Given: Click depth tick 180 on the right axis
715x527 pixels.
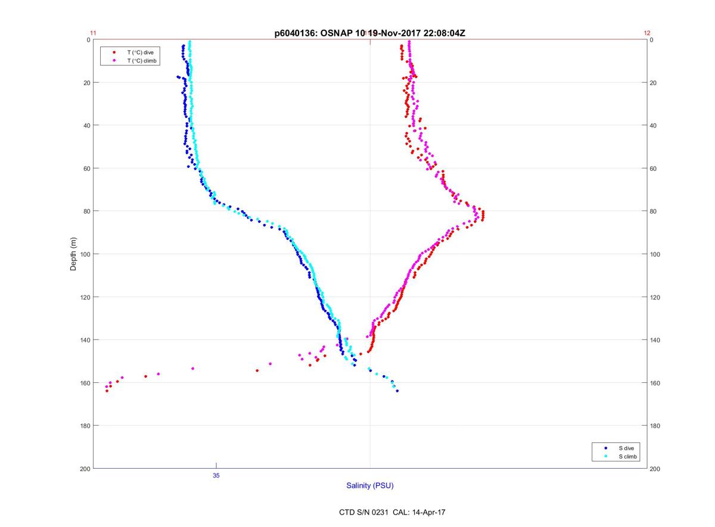Looking at the screenshot, I should [655, 426].
